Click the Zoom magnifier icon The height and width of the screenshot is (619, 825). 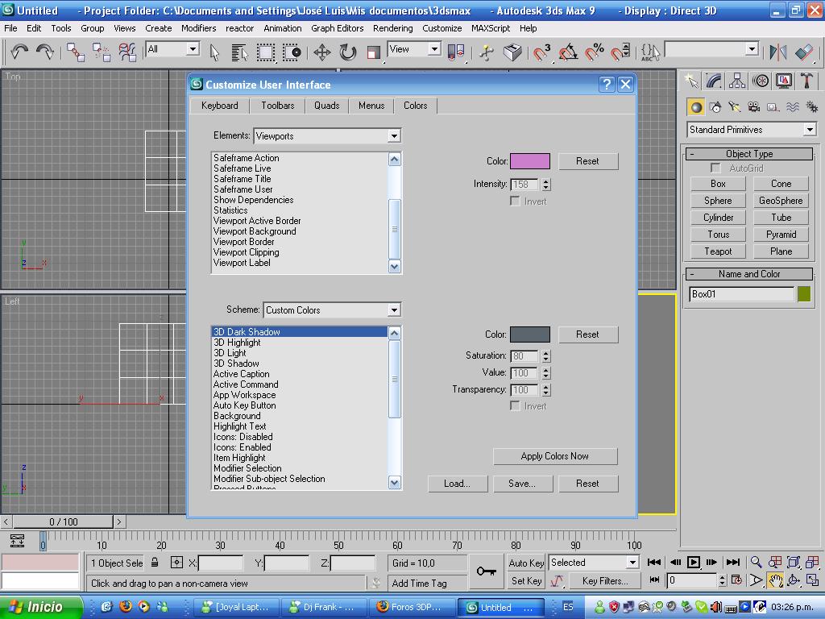pyautogui.click(x=756, y=562)
